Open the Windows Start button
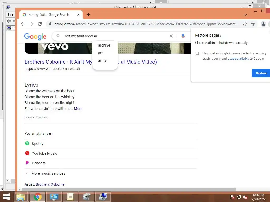The width and height of the screenshot is (270, 202). [7, 197]
